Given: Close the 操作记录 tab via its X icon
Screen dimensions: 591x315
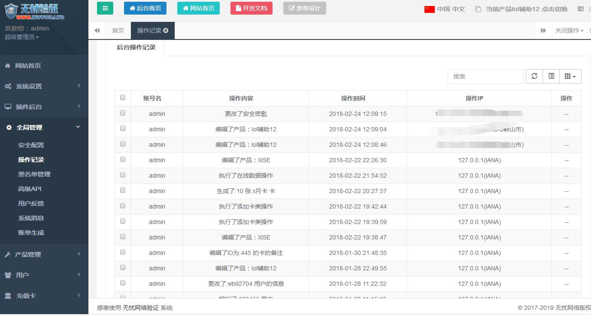Looking at the screenshot, I should (x=166, y=30).
